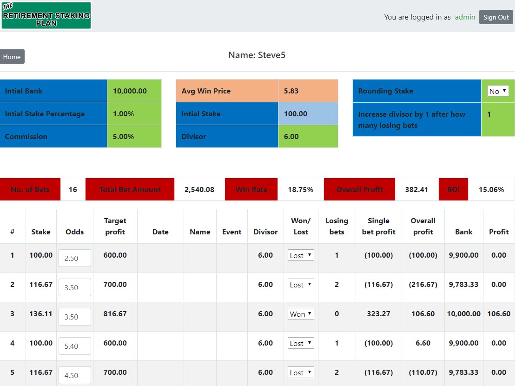Focus the odds input in row 2
This screenshot has width=516, height=386.
(x=75, y=287)
